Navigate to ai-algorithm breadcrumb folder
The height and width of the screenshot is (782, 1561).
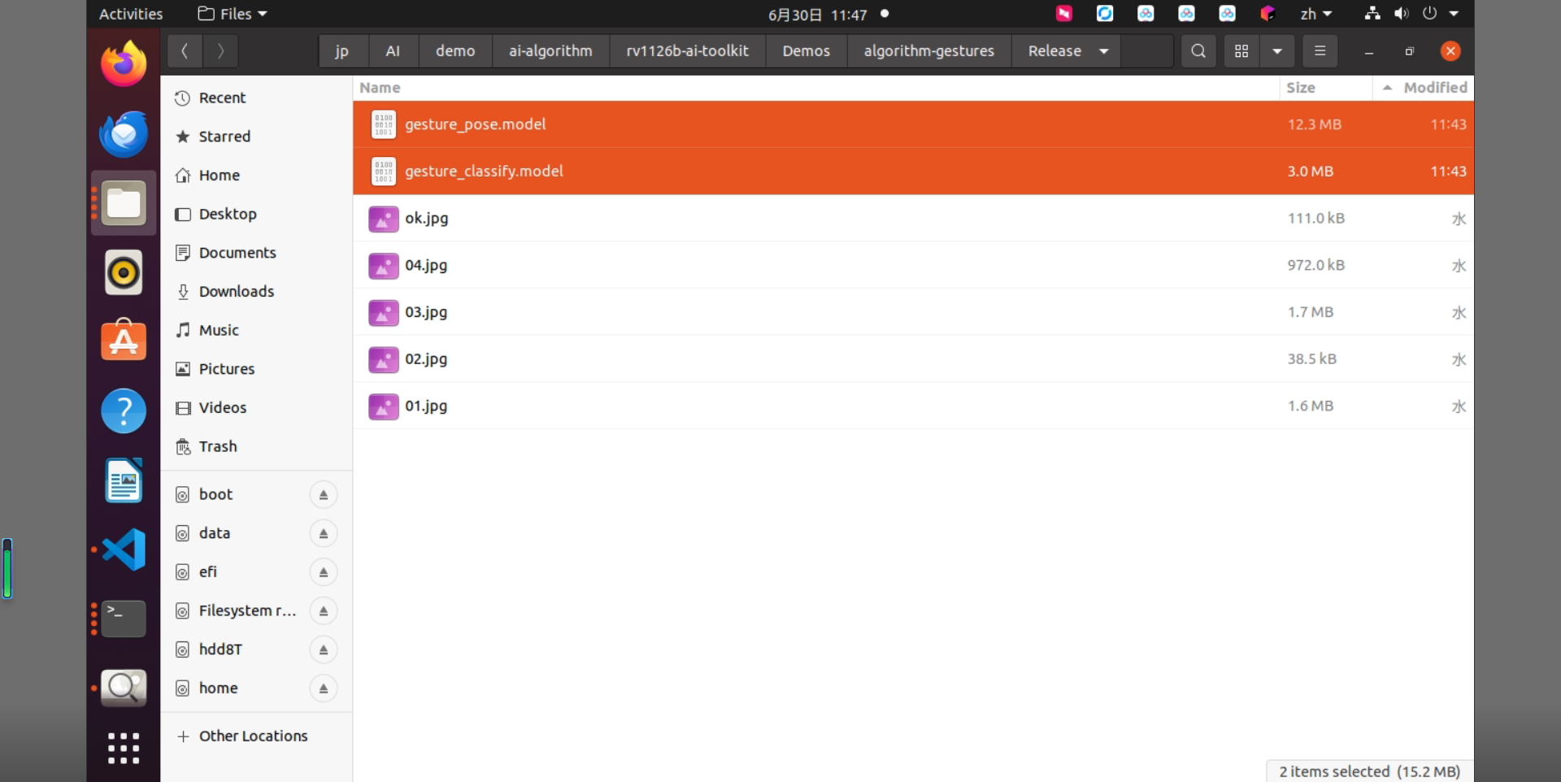[550, 51]
